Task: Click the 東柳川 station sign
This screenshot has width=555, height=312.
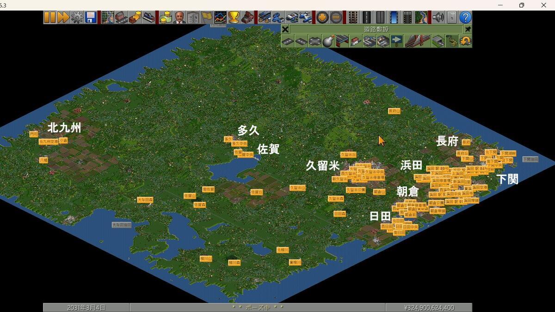Action: 295,262
